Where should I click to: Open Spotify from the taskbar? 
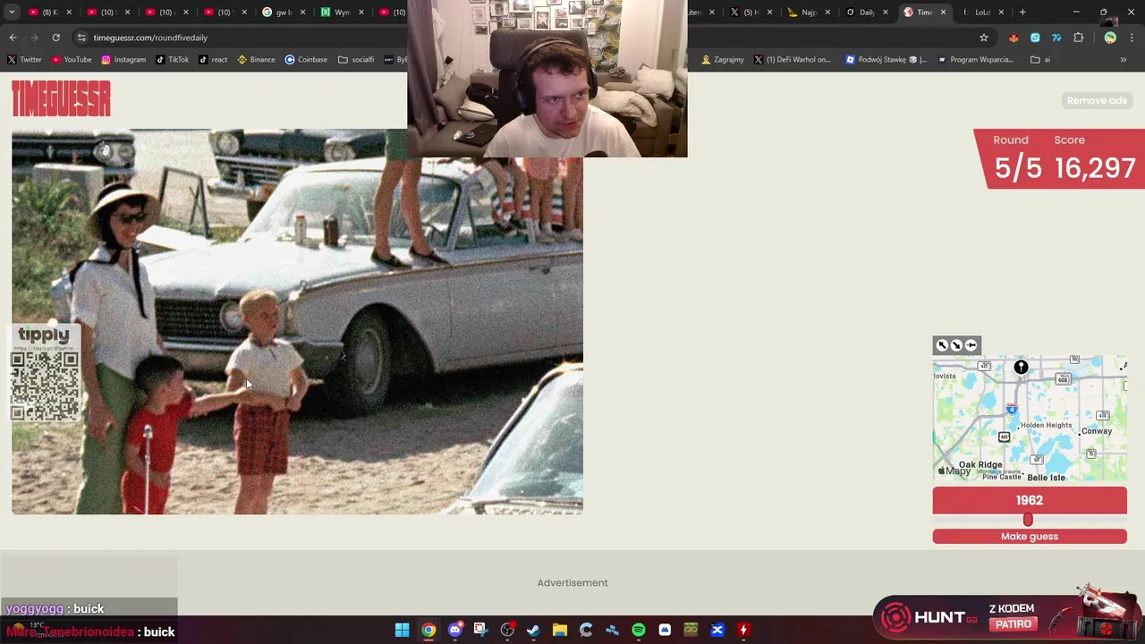point(638,630)
